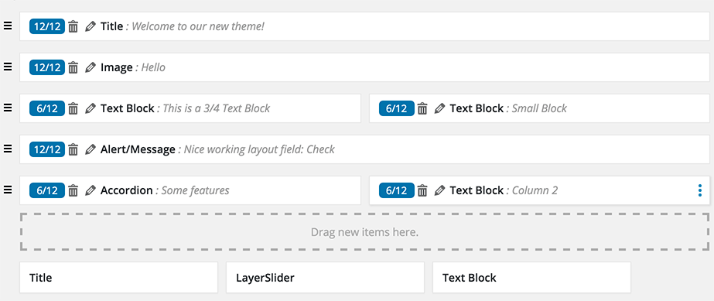Click the Drag new items here area
714x301 pixels.
click(365, 232)
